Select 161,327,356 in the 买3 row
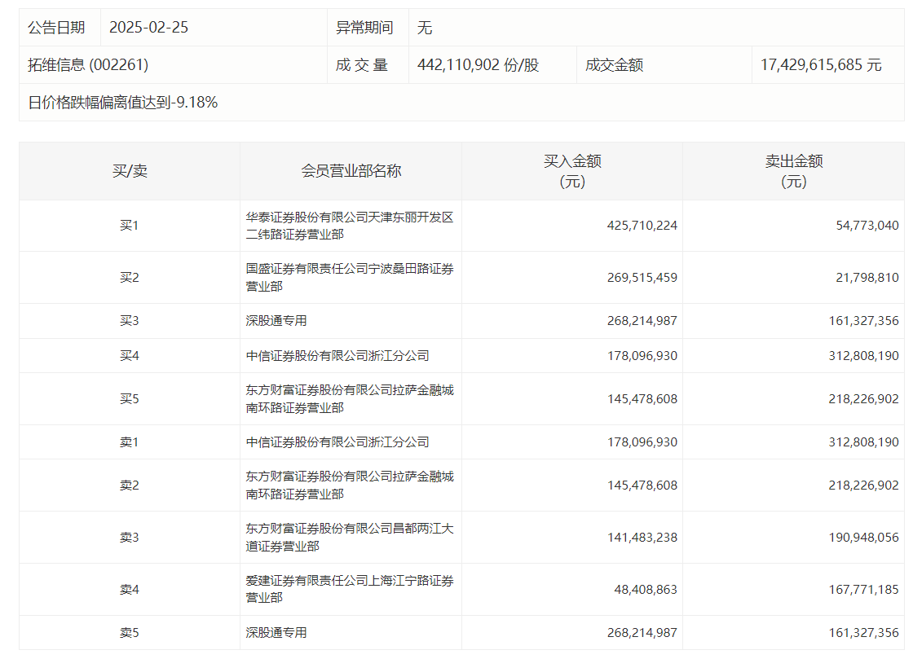913x659 pixels. (864, 321)
